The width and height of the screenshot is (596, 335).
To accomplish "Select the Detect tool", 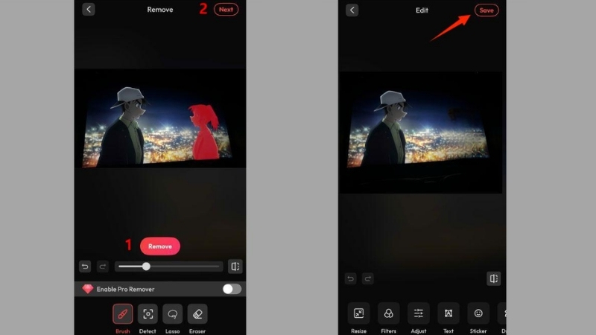I will pyautogui.click(x=148, y=313).
